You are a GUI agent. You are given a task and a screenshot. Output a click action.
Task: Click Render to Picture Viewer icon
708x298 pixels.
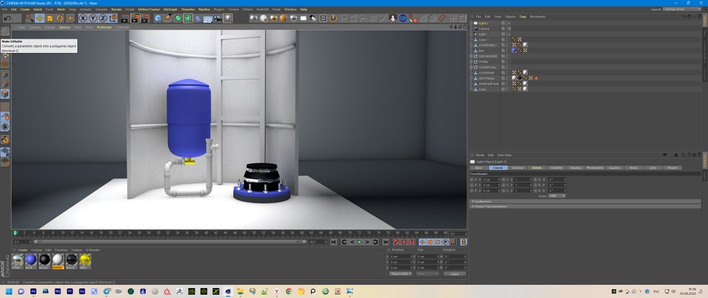click(x=136, y=18)
